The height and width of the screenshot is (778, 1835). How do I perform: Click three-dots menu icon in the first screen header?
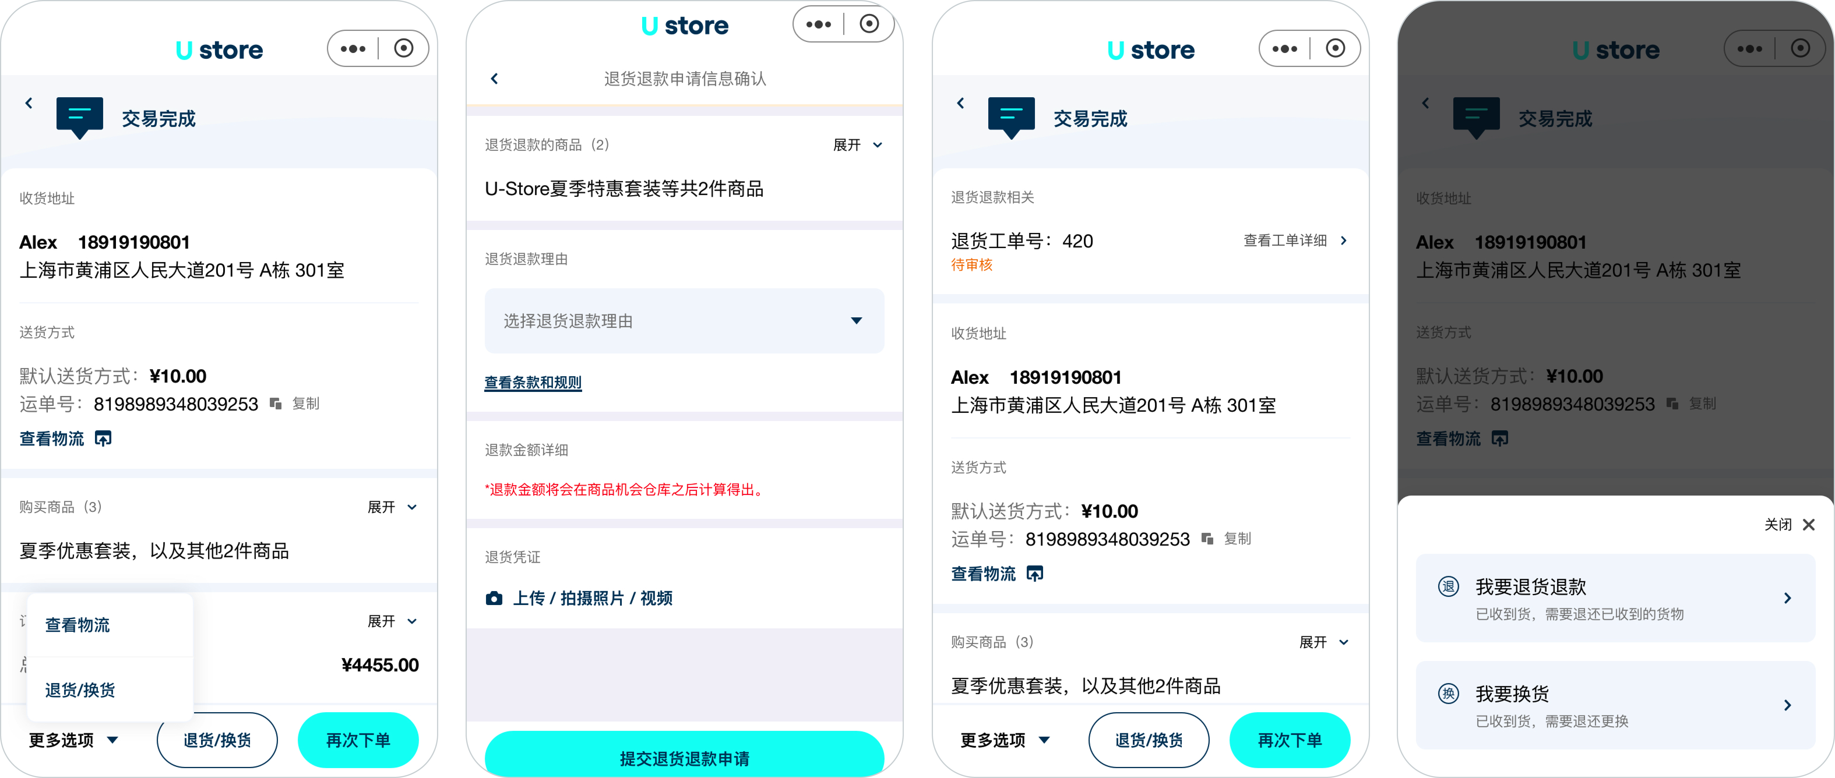click(x=353, y=48)
